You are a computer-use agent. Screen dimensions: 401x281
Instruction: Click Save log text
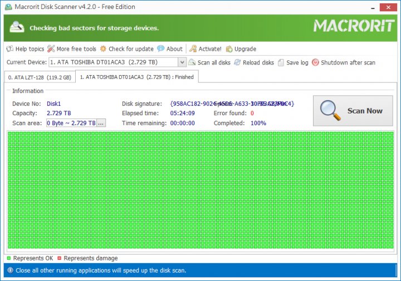coord(297,62)
